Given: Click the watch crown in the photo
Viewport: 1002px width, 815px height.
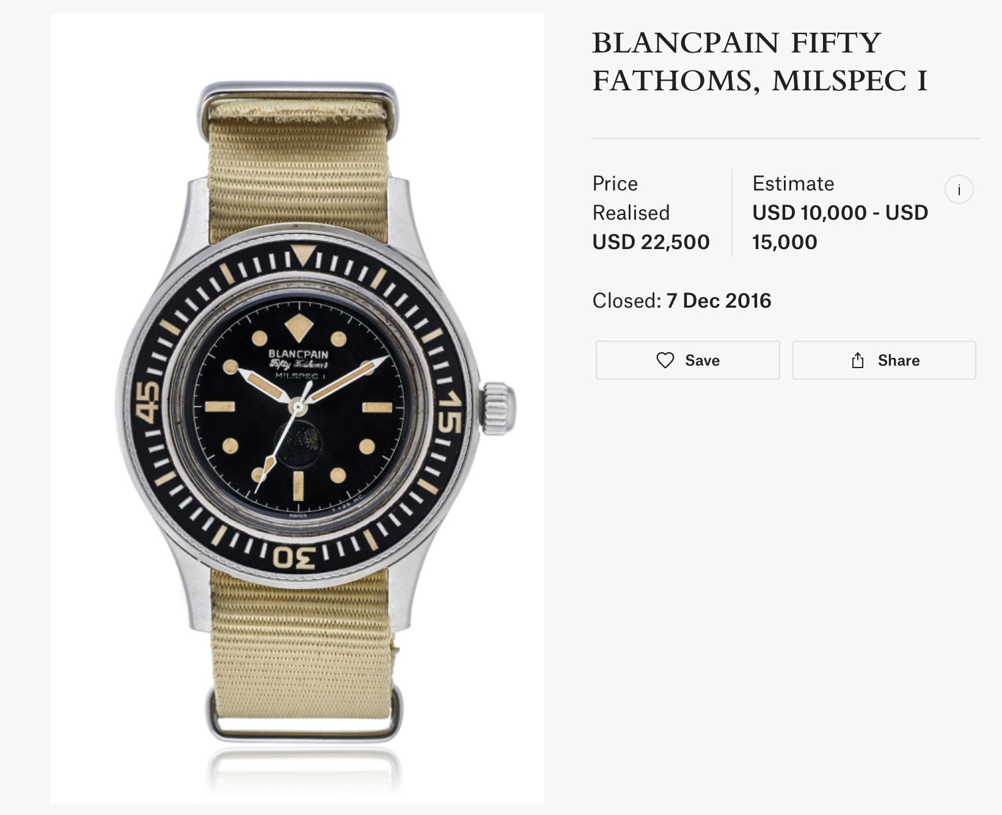Looking at the screenshot, I should pyautogui.click(x=499, y=408).
